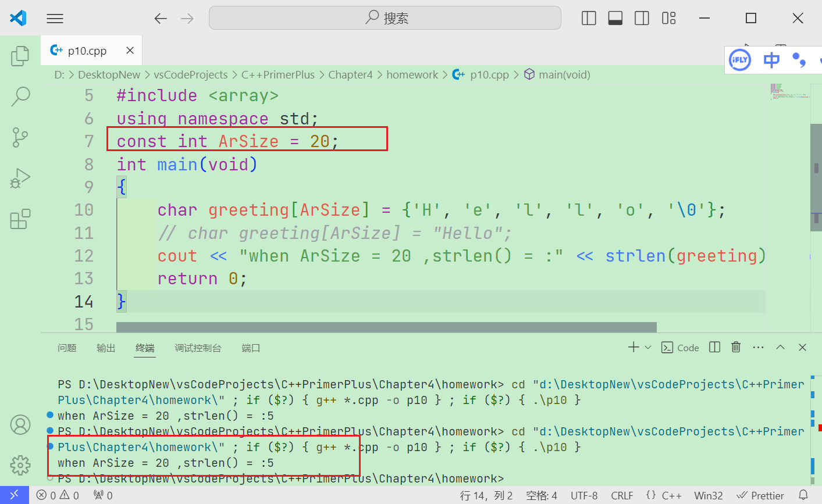This screenshot has height=504, width=822.
Task: Click the ports forwarded status item showing 0
Action: [x=103, y=495]
